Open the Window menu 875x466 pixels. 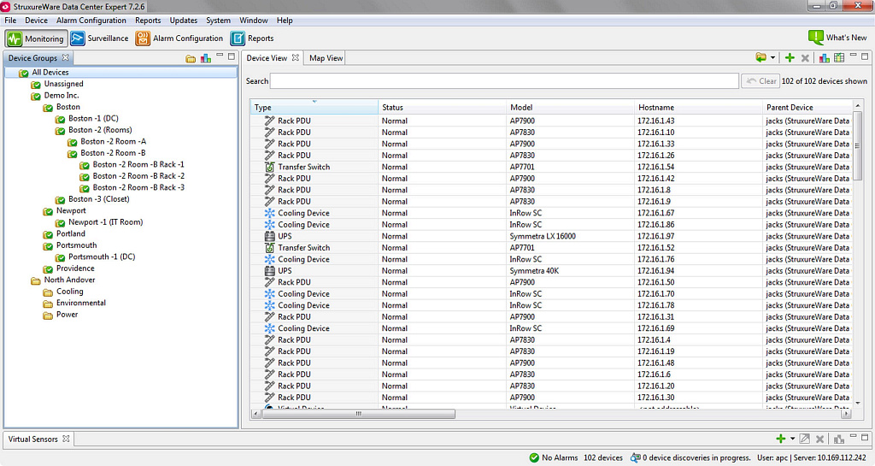[x=253, y=20]
